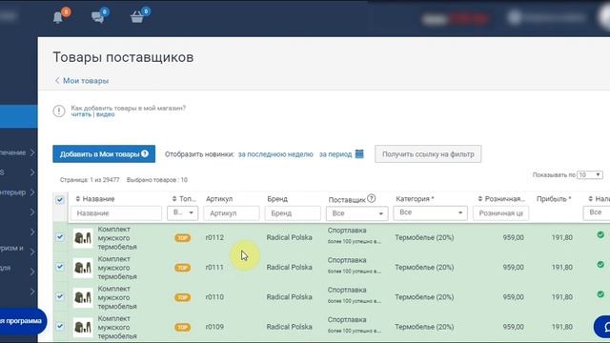Viewport: 610px width, 343px height.
Task: Uncheck the checkbox for row r0109
Action: pos(60,326)
